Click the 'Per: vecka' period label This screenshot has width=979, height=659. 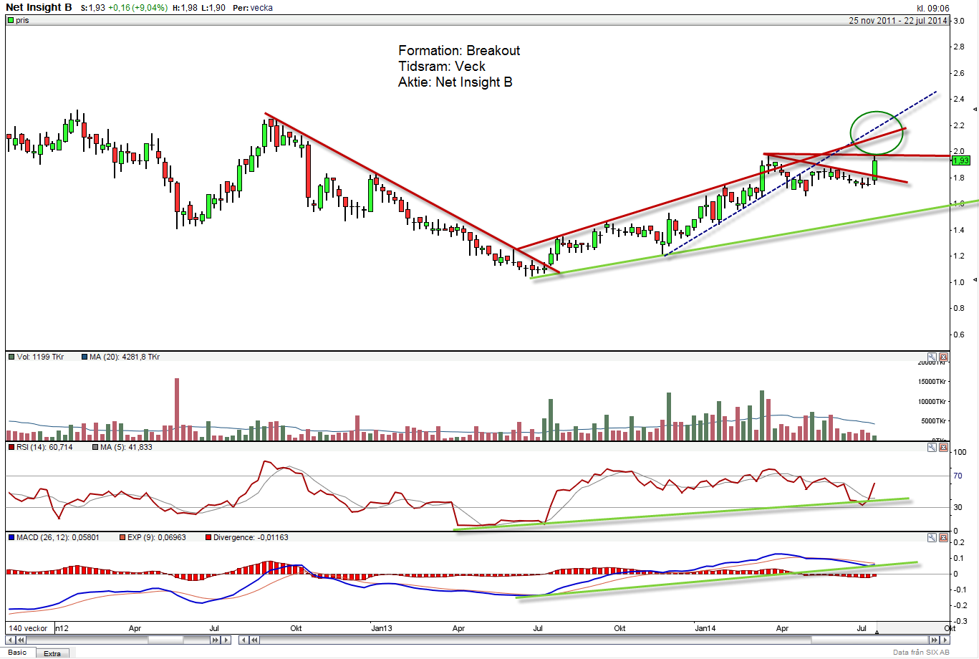pos(253,8)
